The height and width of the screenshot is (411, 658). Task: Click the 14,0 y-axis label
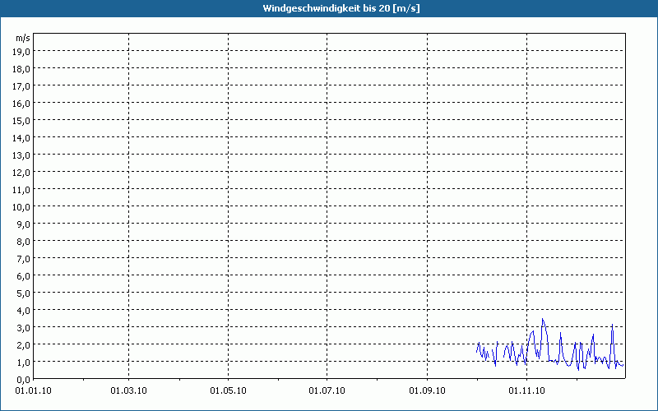point(21,138)
